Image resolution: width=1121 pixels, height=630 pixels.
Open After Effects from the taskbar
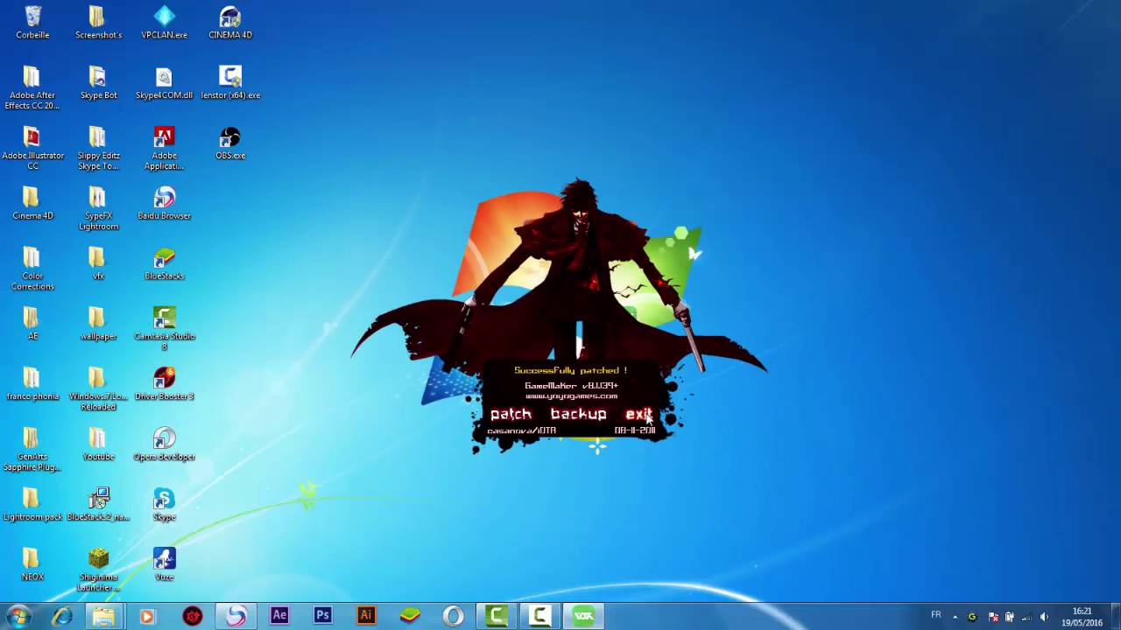pos(279,616)
